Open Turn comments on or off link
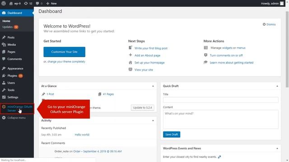Image resolution: width=289 pixels, height=162 pixels. (x=226, y=55)
